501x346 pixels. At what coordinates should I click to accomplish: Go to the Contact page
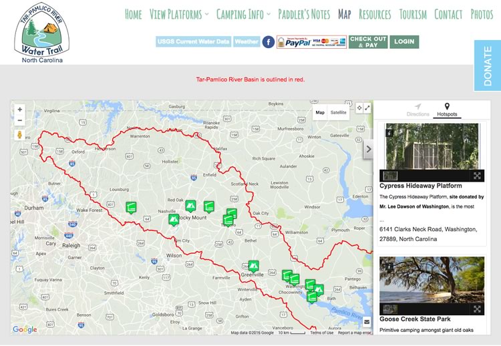click(448, 14)
